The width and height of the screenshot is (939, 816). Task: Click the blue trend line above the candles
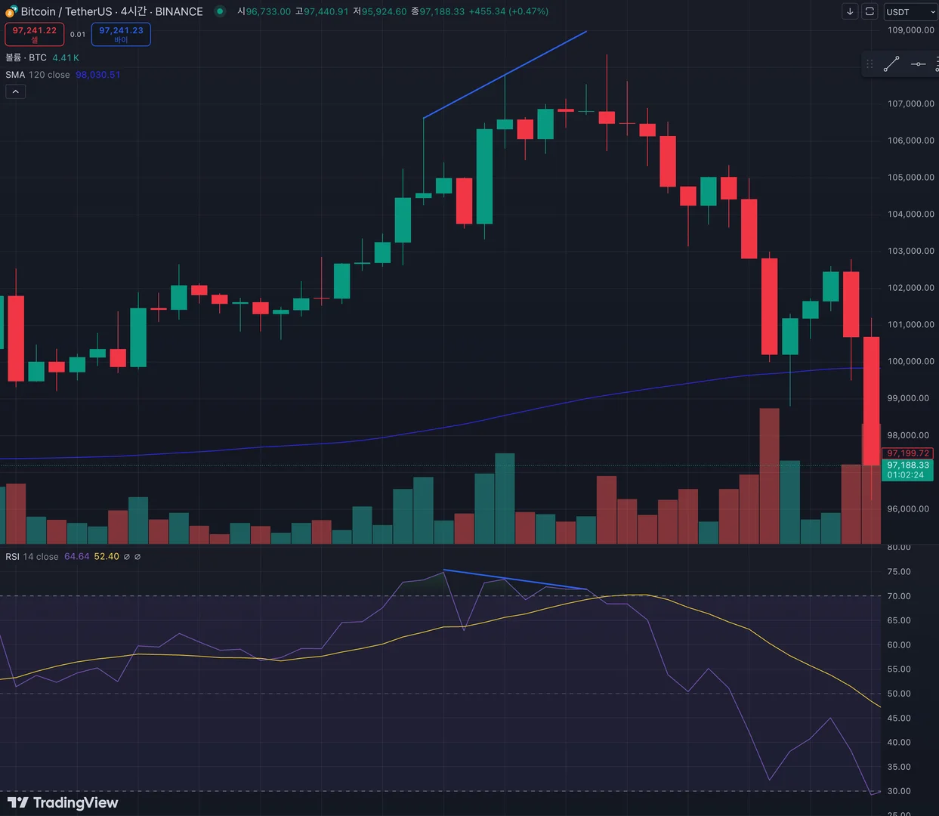pos(505,75)
